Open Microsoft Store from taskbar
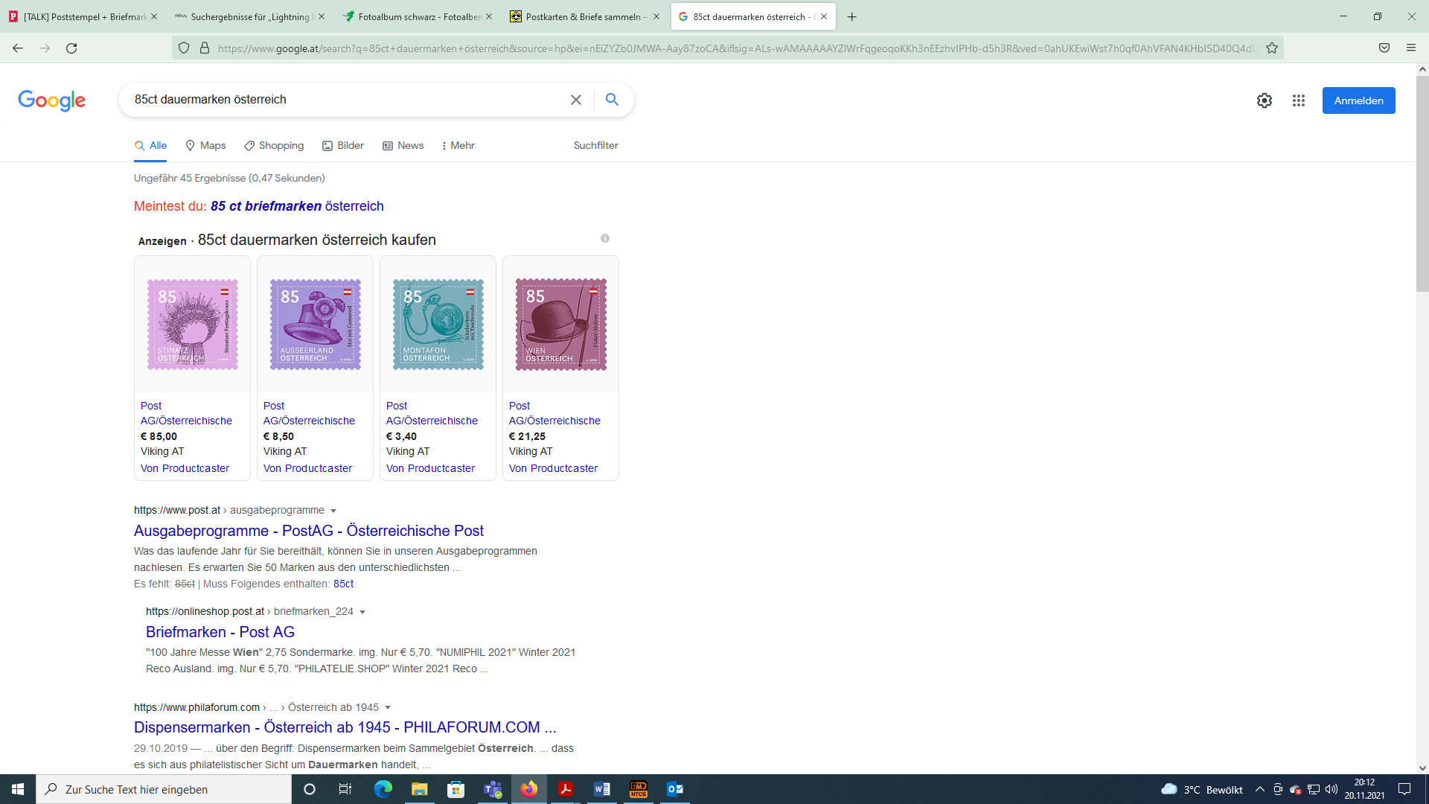Image resolution: width=1429 pixels, height=804 pixels. pyautogui.click(x=456, y=789)
